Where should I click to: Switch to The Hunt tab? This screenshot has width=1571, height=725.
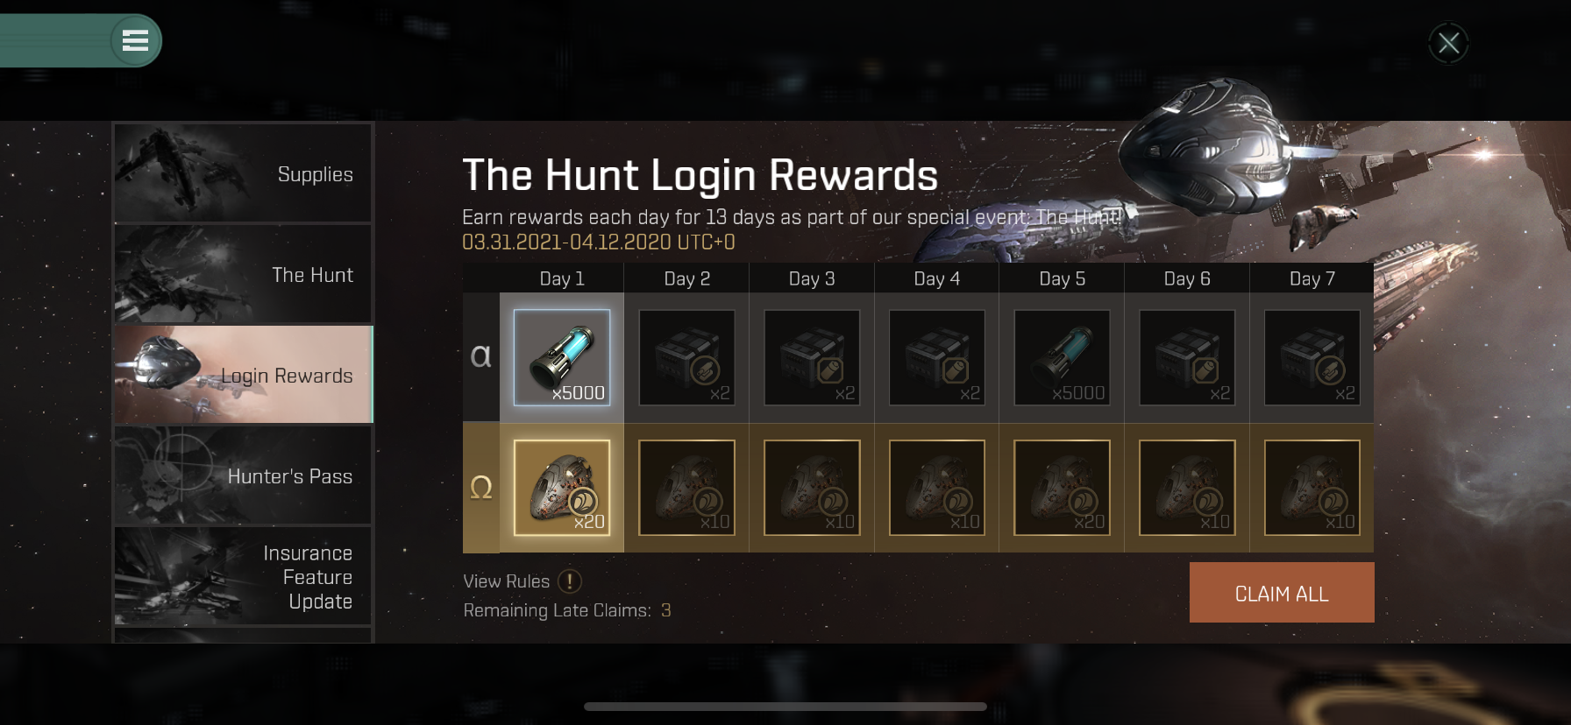point(243,274)
